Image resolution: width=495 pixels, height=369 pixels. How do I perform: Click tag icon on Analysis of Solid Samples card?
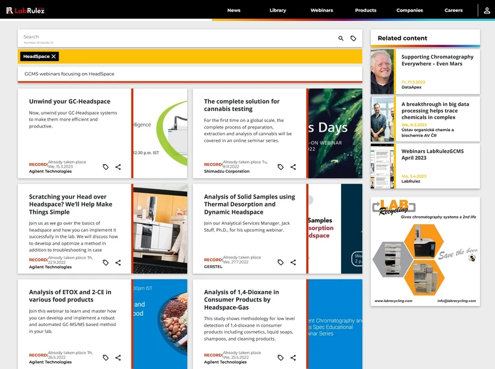[x=281, y=262]
